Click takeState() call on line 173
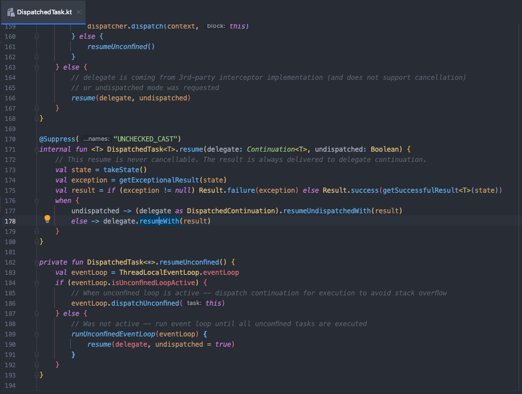The height and width of the screenshot is (394, 522). (x=125, y=170)
